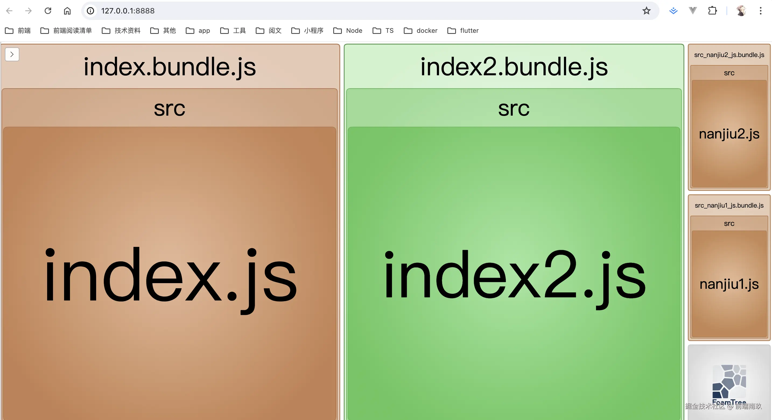Click the browser reload icon
Image resolution: width=772 pixels, height=420 pixels.
click(x=48, y=11)
